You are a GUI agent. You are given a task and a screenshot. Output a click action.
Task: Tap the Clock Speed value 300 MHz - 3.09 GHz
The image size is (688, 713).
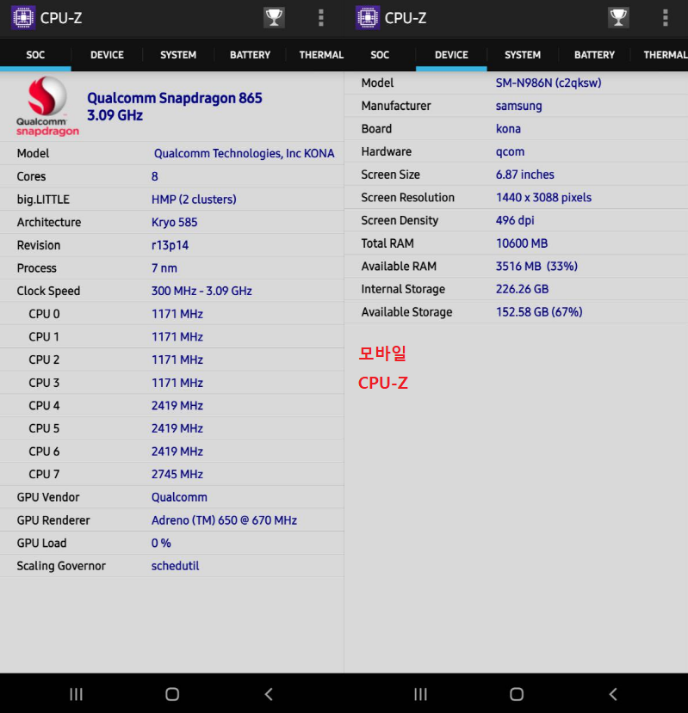click(201, 291)
